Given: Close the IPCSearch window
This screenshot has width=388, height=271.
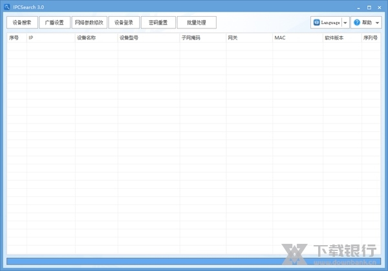Looking at the screenshot, I should [380, 8].
